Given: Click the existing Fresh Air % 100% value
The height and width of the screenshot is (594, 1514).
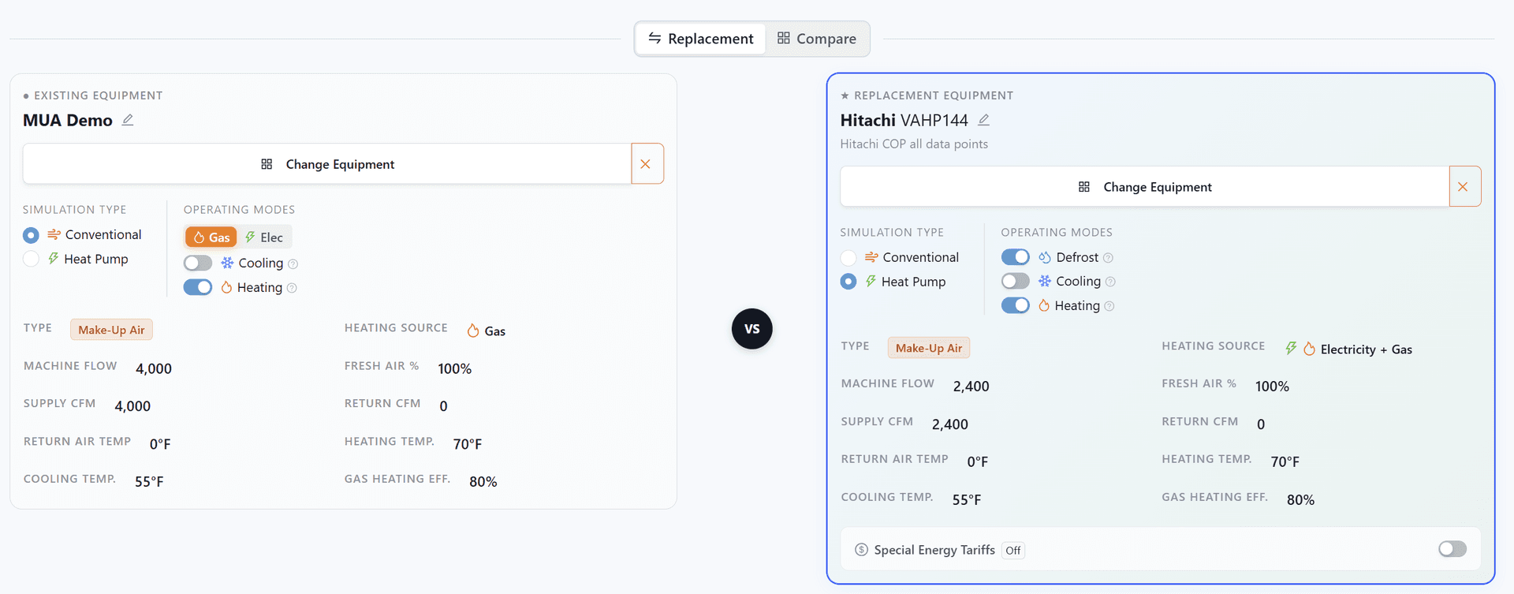Looking at the screenshot, I should pos(455,369).
